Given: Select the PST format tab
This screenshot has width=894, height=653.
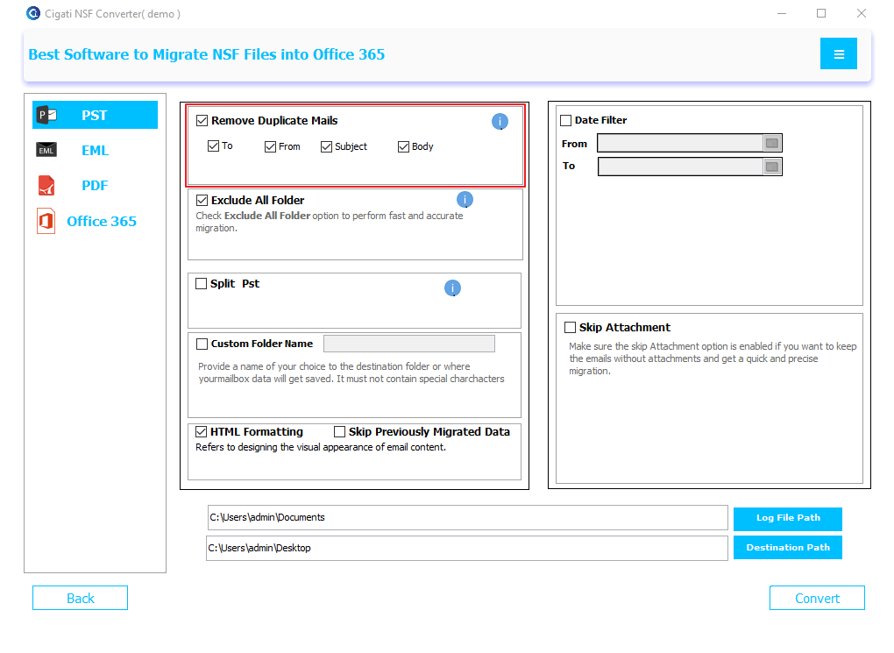Looking at the screenshot, I should click(96, 115).
